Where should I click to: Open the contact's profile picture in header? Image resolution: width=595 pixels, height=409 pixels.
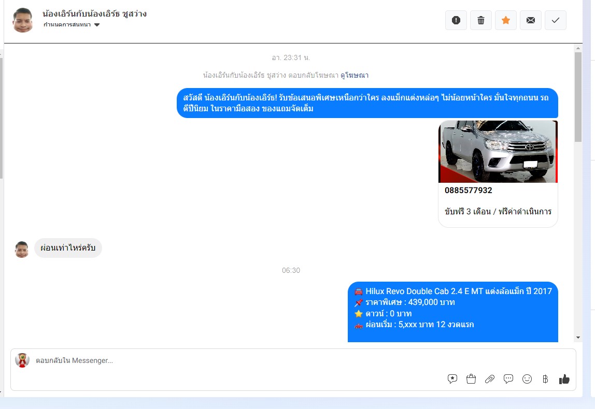pyautogui.click(x=23, y=20)
